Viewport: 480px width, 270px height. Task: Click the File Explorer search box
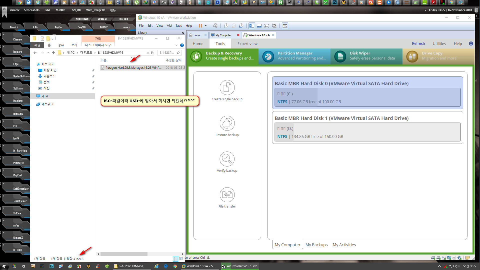169,53
